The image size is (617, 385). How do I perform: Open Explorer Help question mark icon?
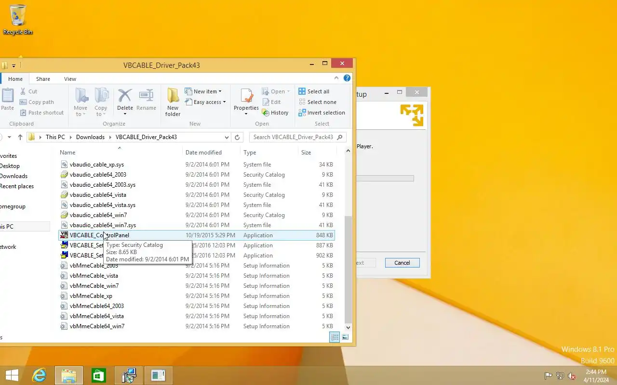[x=347, y=78]
